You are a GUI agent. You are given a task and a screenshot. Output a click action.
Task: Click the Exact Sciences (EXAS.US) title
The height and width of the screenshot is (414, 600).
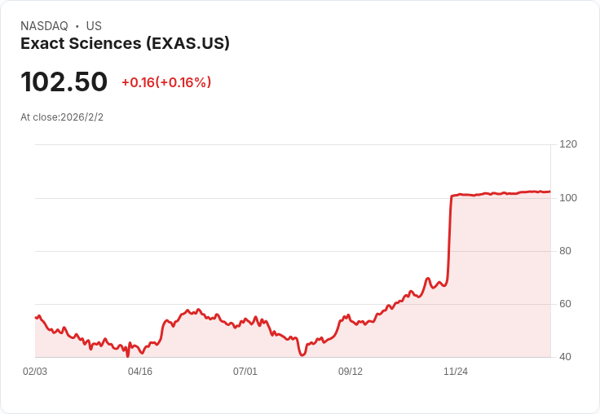(x=125, y=44)
